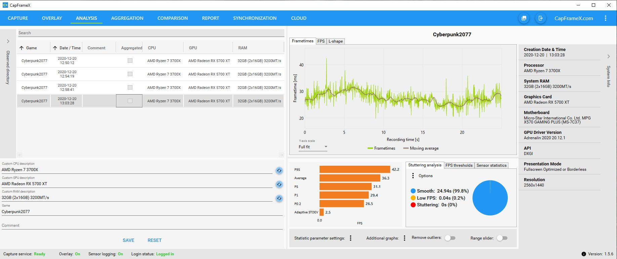Show the FPS graph tab

321,41
